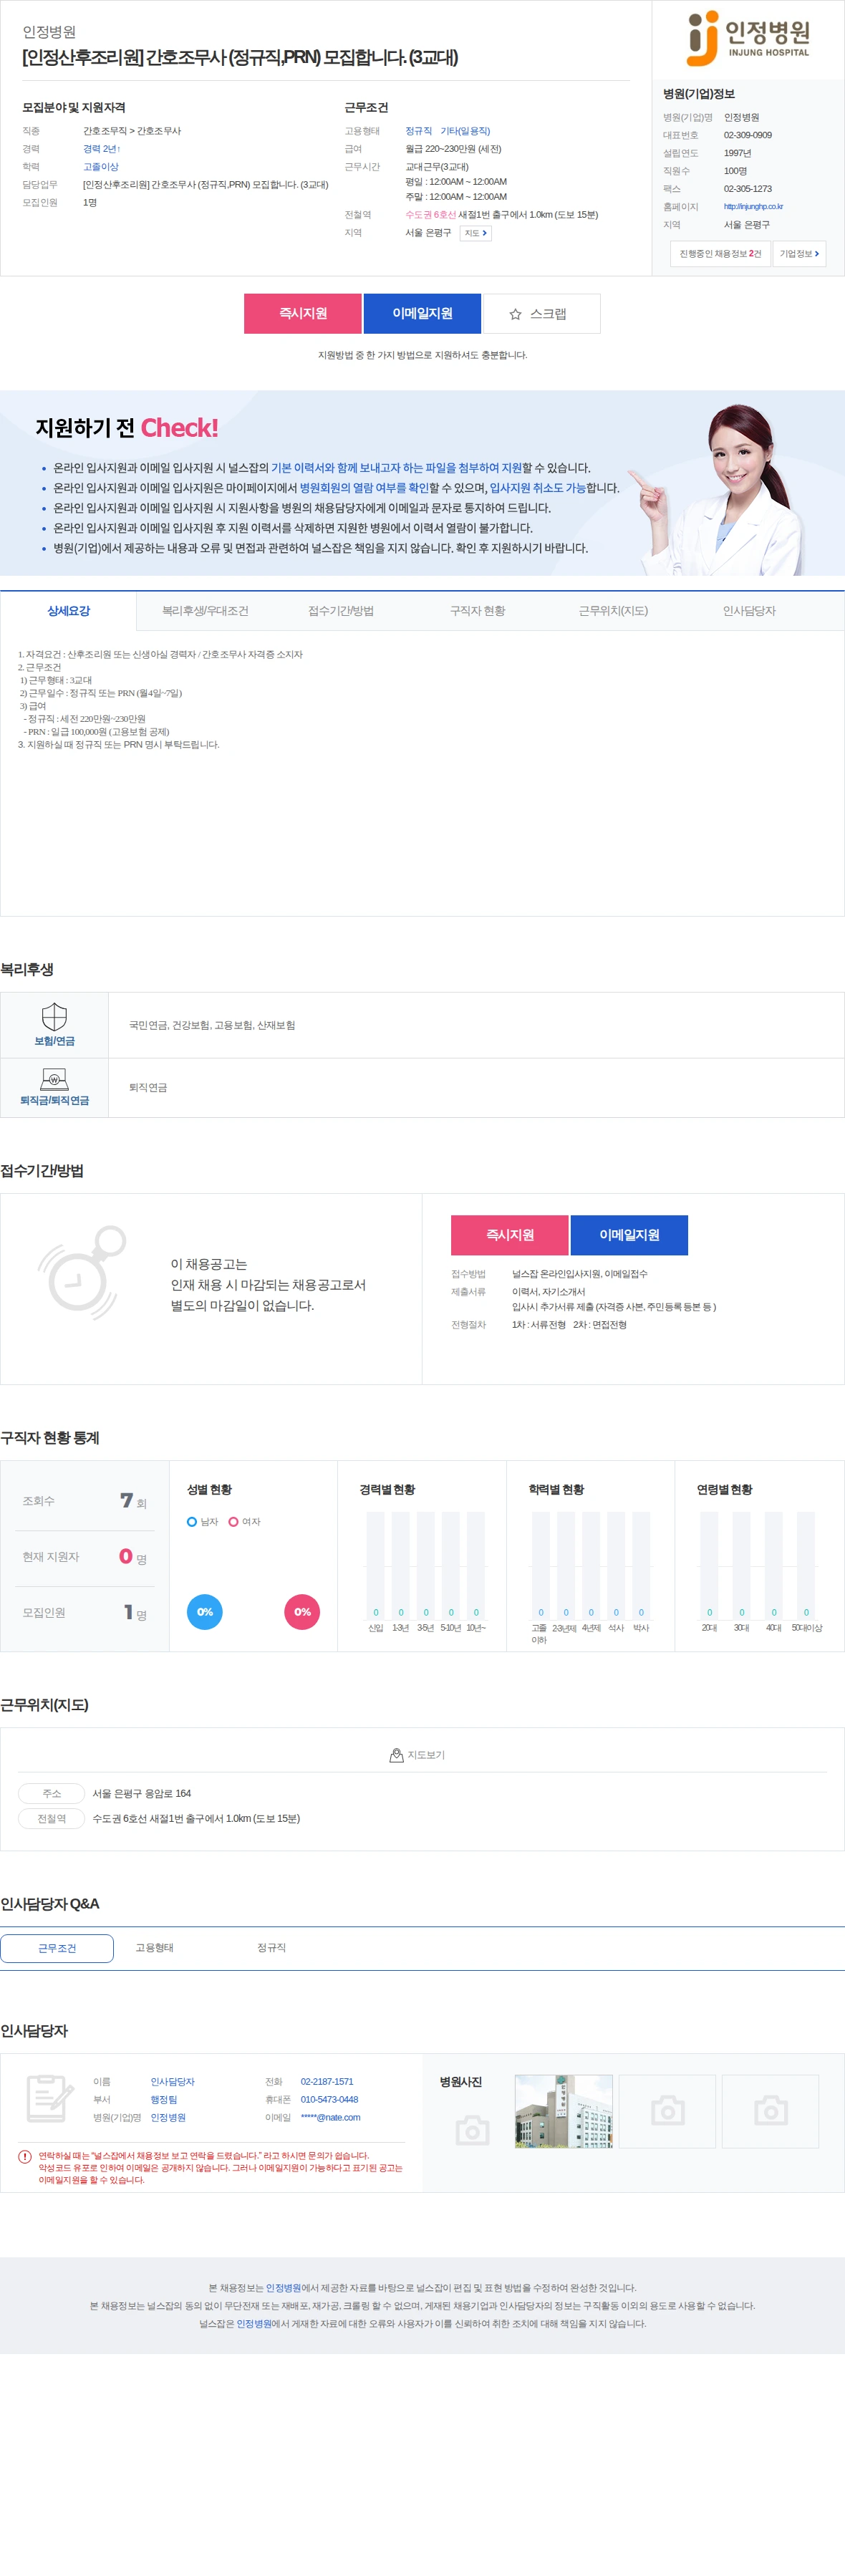The image size is (845, 2576).
Task: Click the 정규직 employment type link
Action: tap(419, 131)
